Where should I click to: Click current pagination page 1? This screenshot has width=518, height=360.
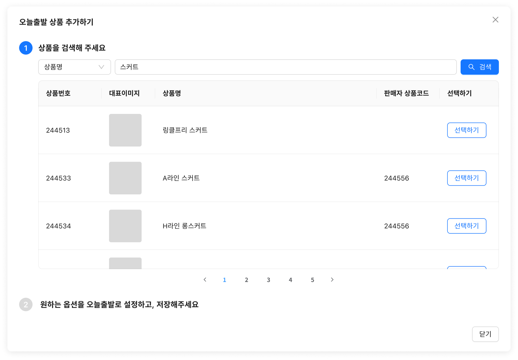coord(224,280)
